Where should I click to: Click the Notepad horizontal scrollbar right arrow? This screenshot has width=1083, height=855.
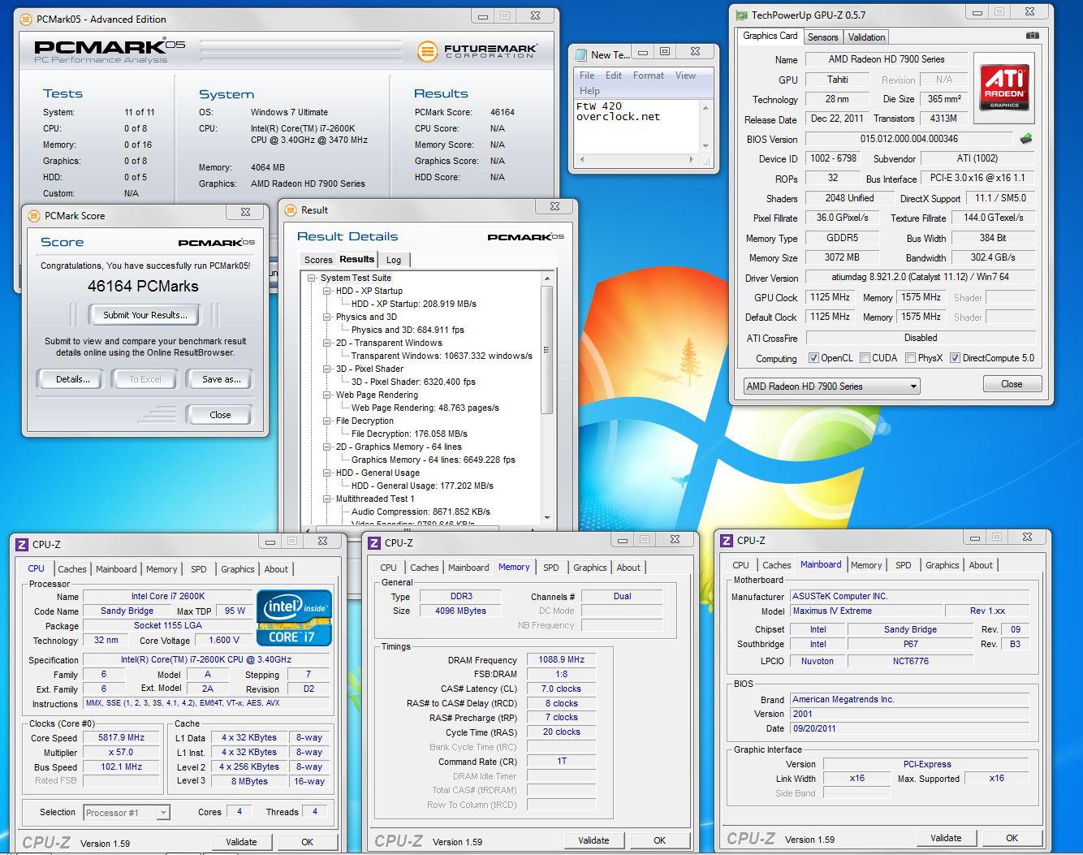pyautogui.click(x=692, y=160)
